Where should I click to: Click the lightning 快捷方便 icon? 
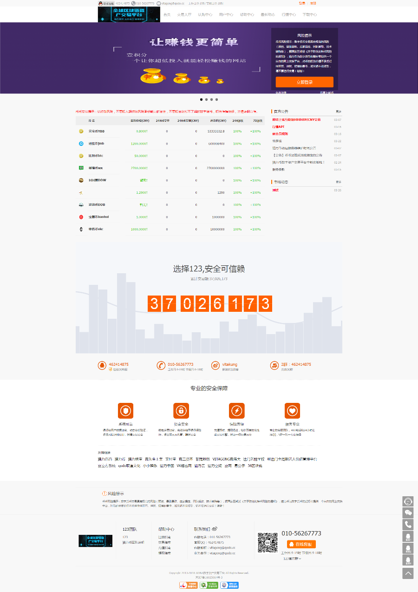point(237,411)
